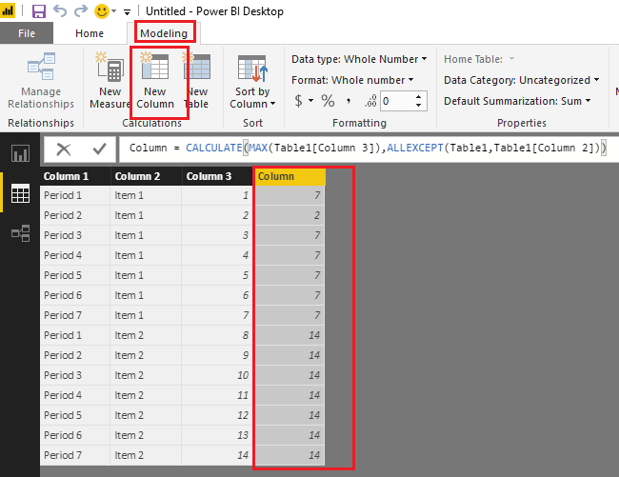Click the calculated Column cell showing 2
Image resolution: width=619 pixels, height=477 pixels.
(x=290, y=215)
